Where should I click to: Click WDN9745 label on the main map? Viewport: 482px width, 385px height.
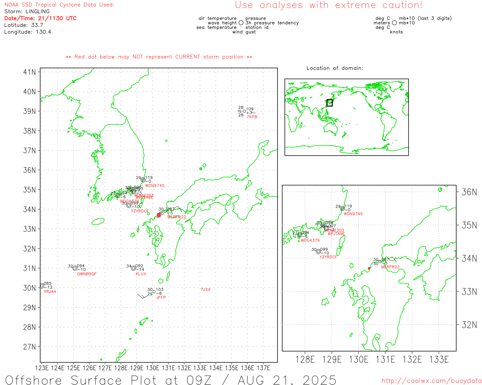[x=155, y=186]
